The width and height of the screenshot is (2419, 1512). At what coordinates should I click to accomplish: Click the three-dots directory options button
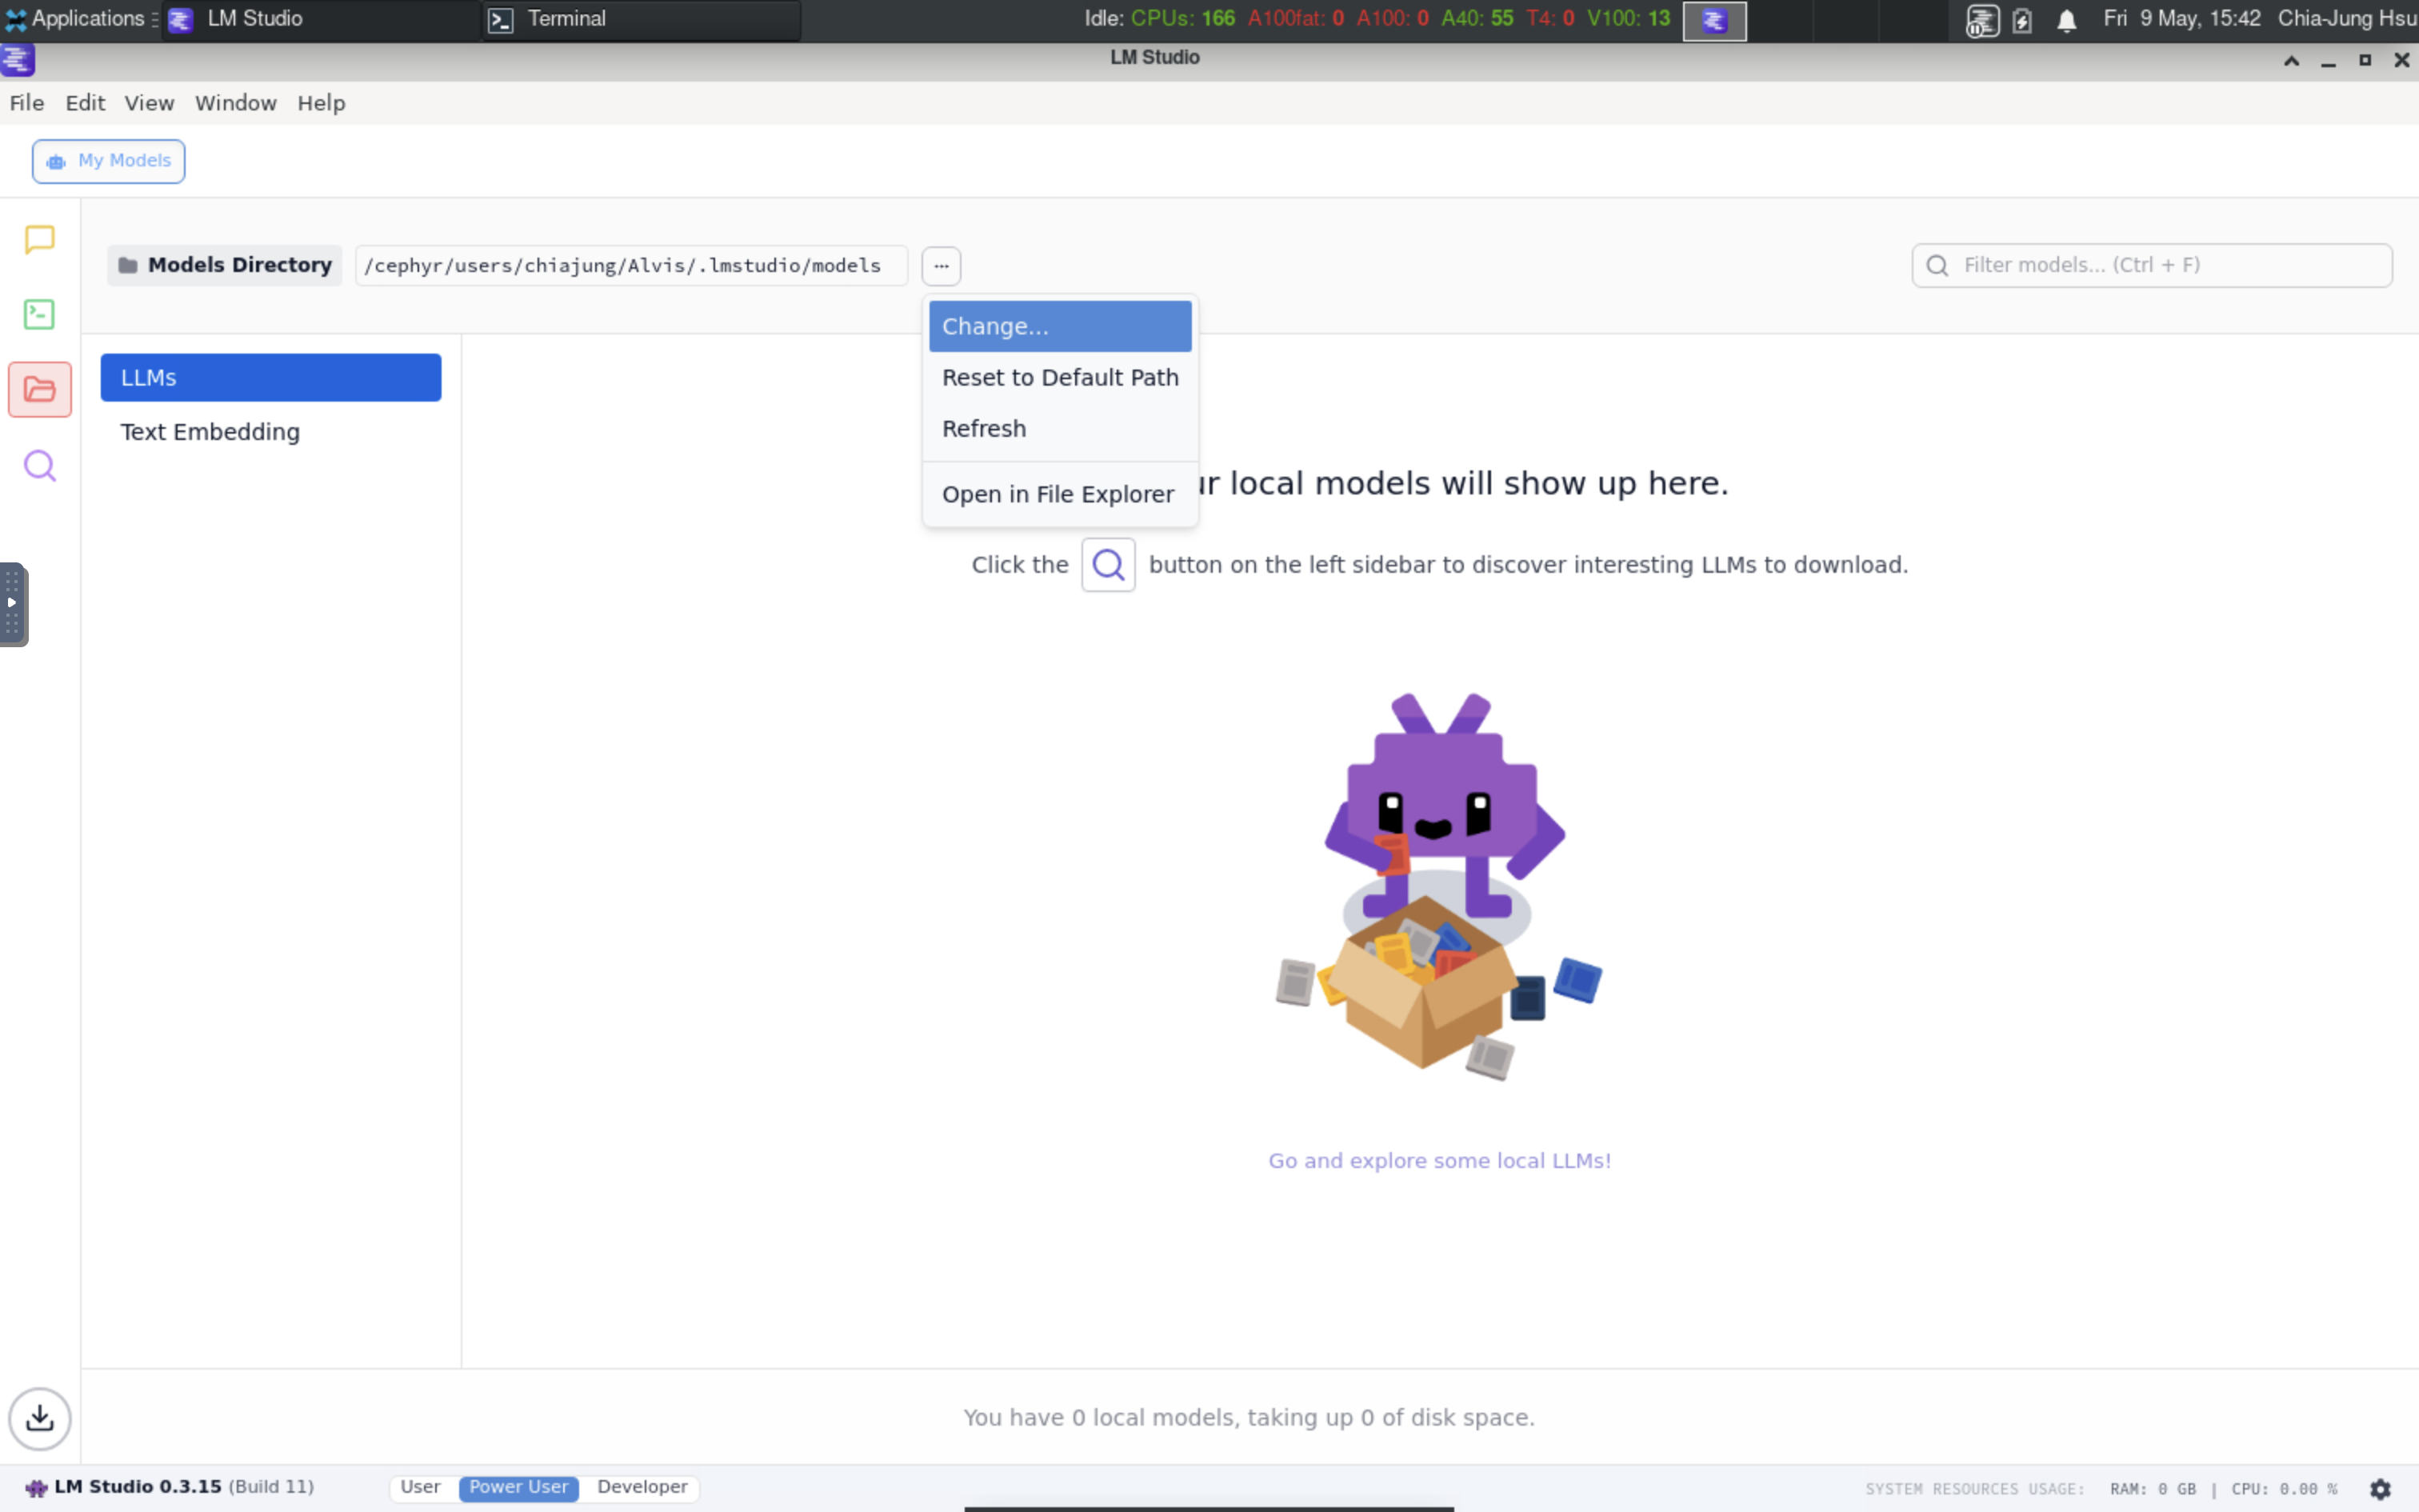point(941,266)
